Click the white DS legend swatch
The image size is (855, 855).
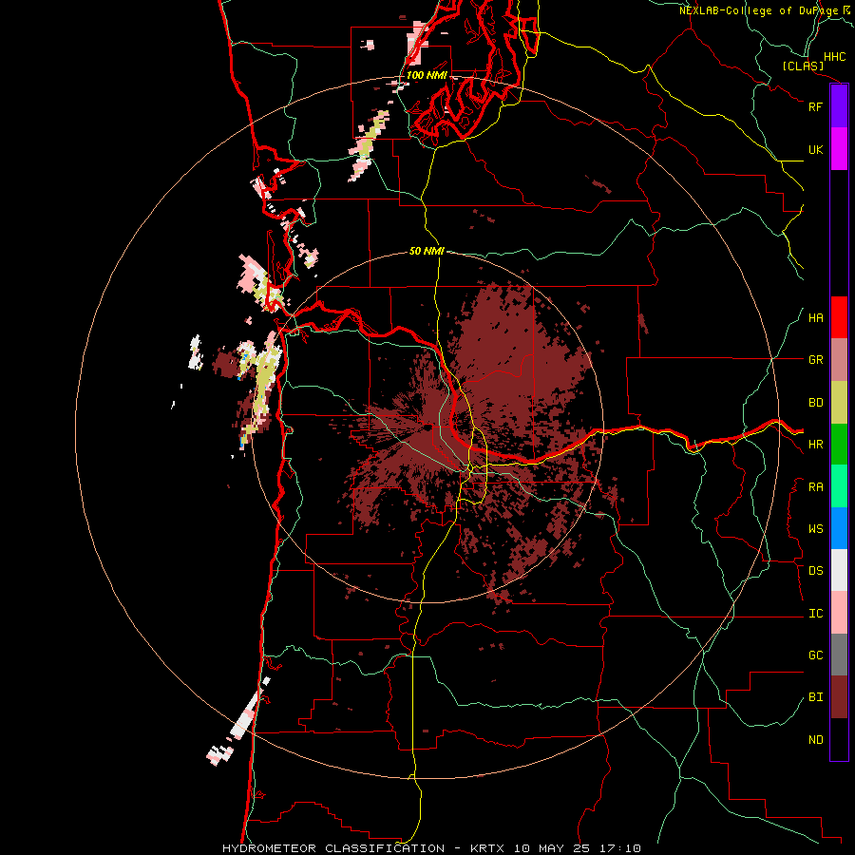tap(839, 570)
